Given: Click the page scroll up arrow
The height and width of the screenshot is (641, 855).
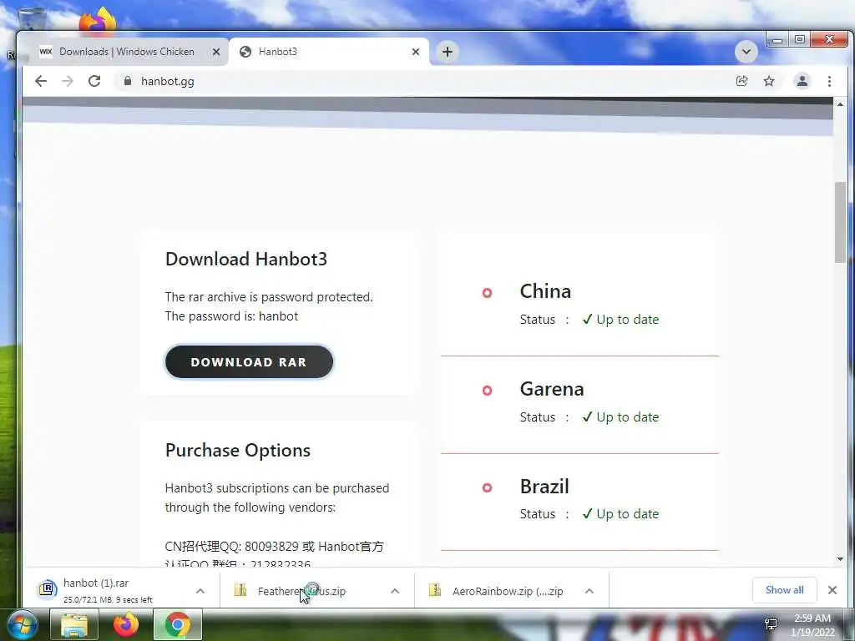Looking at the screenshot, I should tap(840, 103).
